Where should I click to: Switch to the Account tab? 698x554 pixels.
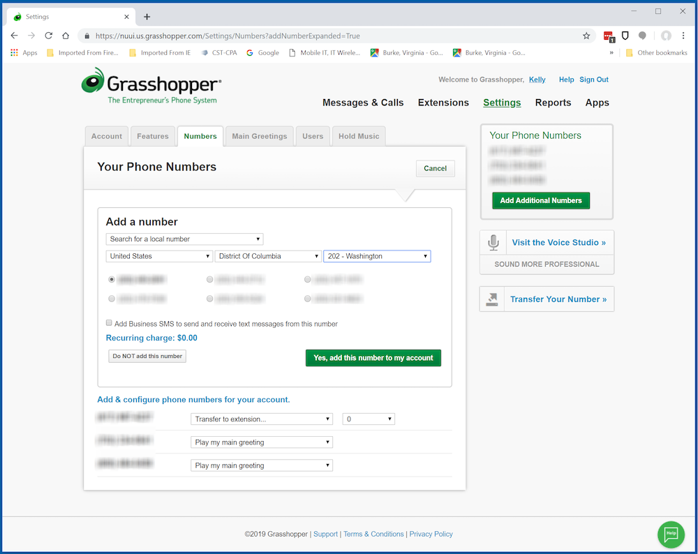click(x=106, y=136)
